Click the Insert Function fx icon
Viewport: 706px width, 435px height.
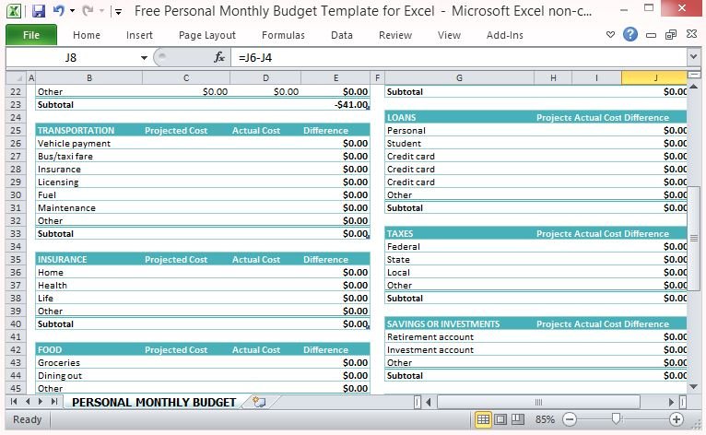pyautogui.click(x=218, y=57)
